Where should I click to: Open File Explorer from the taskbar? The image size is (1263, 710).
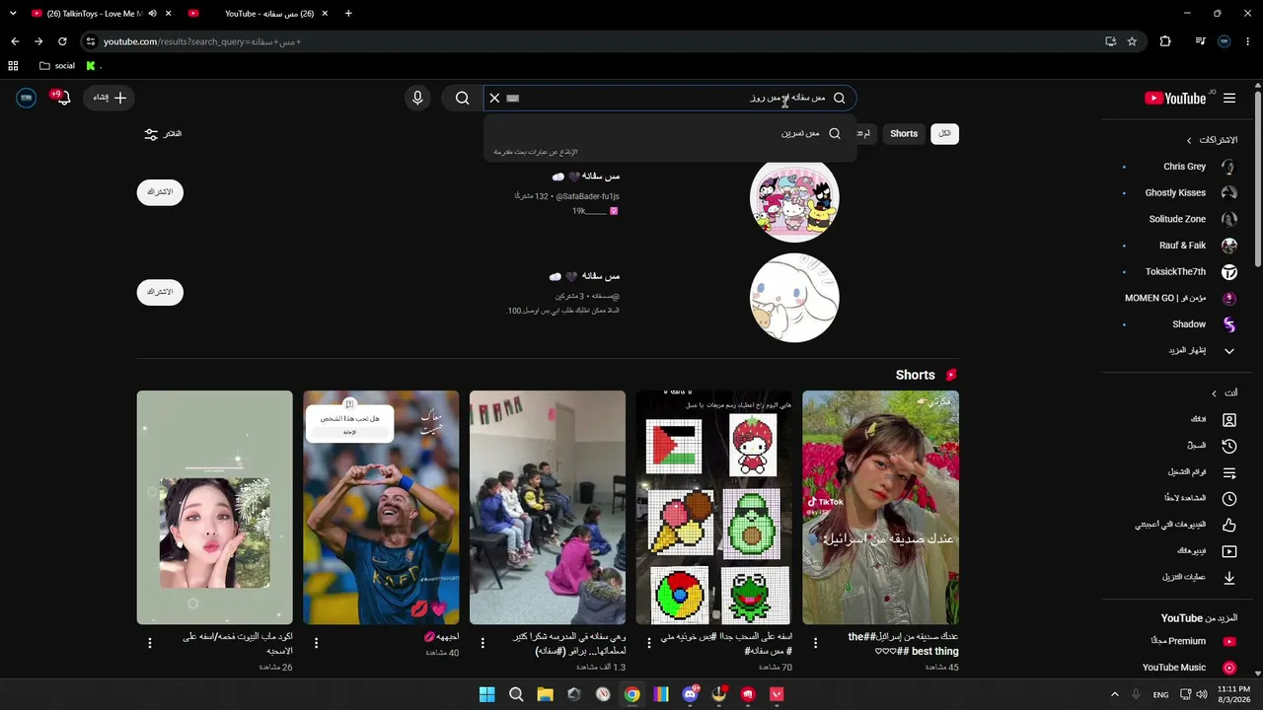pyautogui.click(x=545, y=694)
